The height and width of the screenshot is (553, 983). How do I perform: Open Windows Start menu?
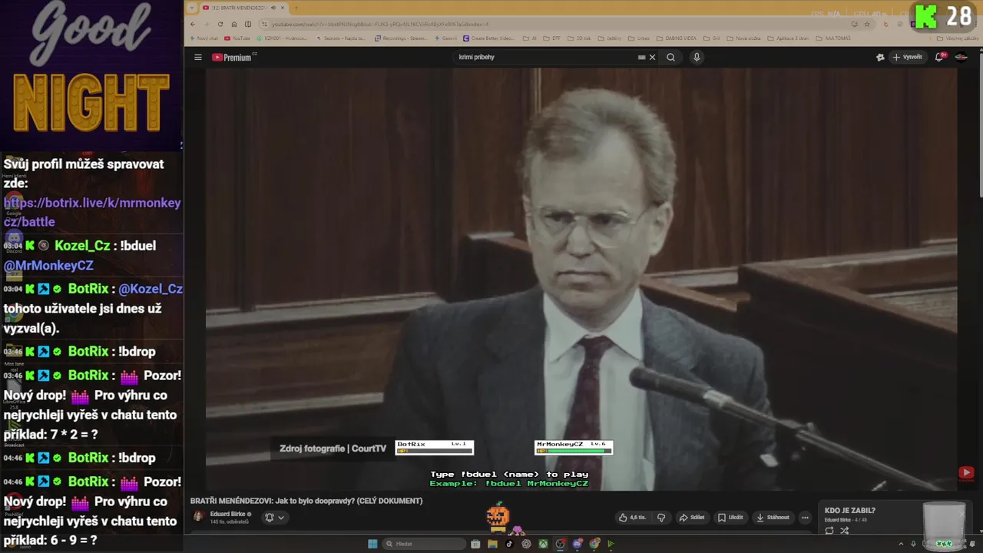pos(372,544)
